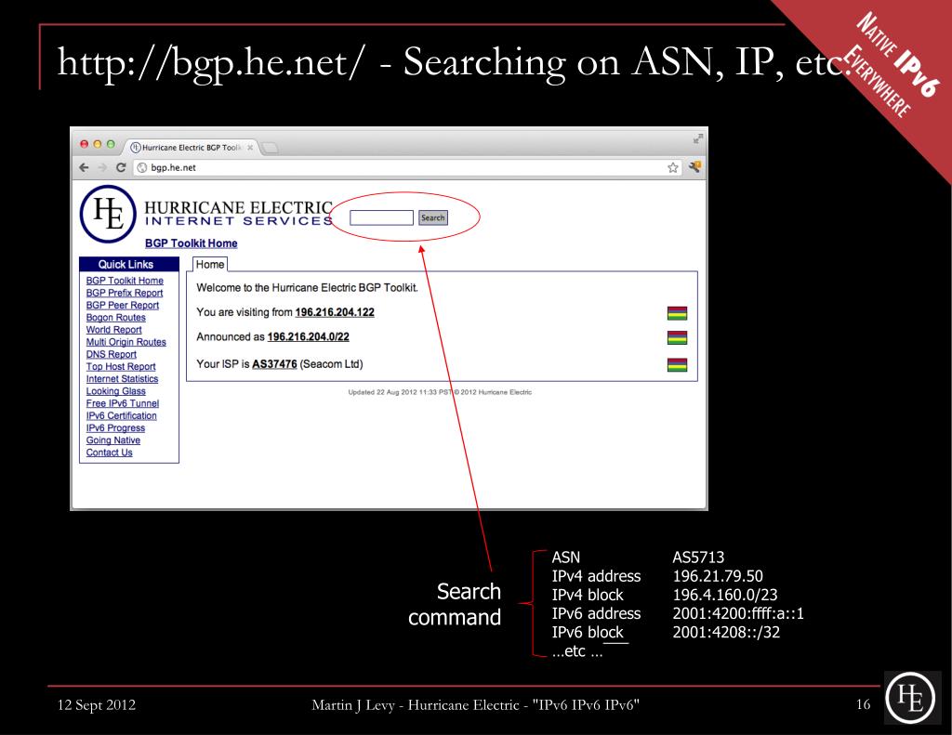
Task: Click the HE logo in the slide footer
Action: (909, 698)
